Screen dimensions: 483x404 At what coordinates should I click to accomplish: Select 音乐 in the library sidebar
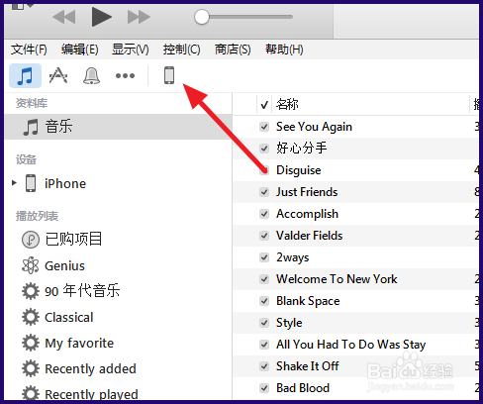[118, 127]
